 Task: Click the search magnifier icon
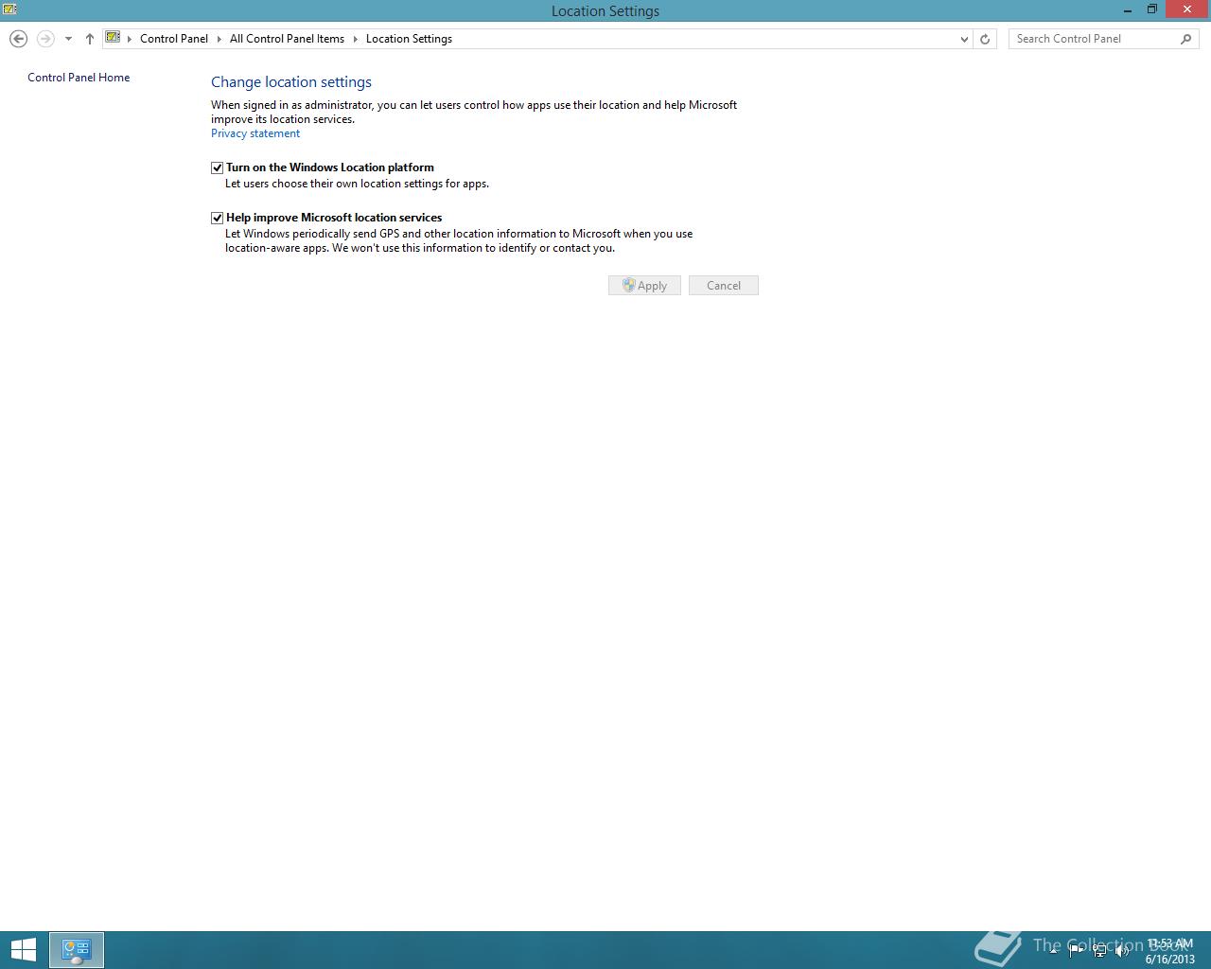[1186, 39]
